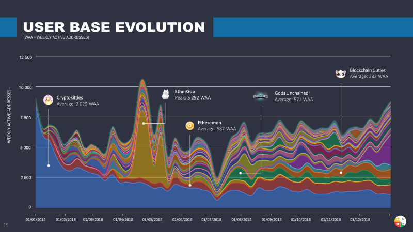Select the Gods Unchained logo
Image resolution: width=413 pixels, height=232 pixels.
click(x=261, y=96)
